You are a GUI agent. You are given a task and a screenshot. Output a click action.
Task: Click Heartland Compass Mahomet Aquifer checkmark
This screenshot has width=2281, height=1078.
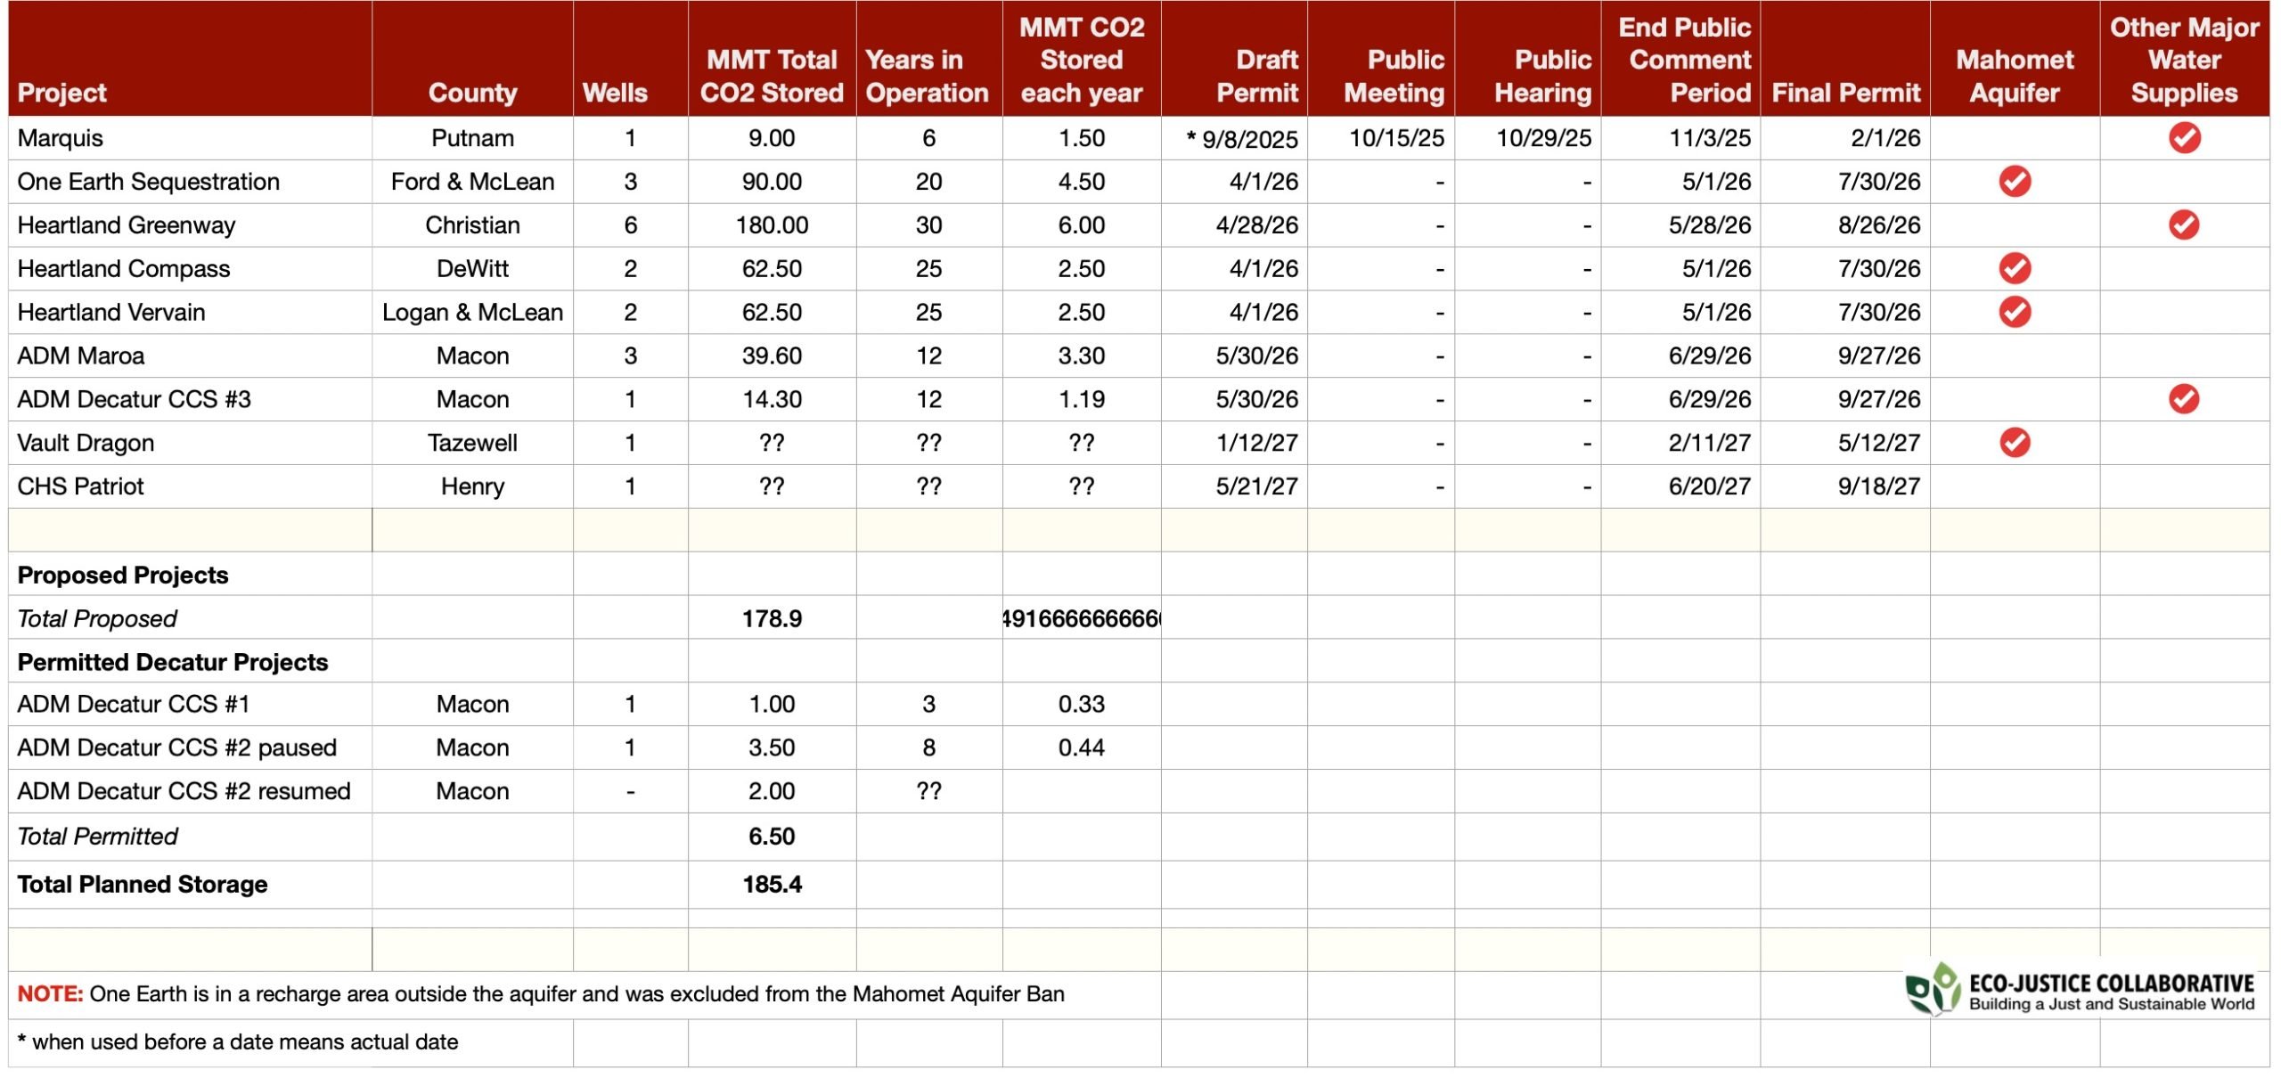tap(2015, 268)
